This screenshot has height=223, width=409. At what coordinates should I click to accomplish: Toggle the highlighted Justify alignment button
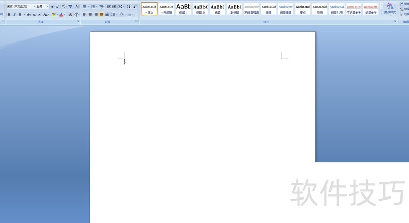pyautogui.click(x=101, y=15)
